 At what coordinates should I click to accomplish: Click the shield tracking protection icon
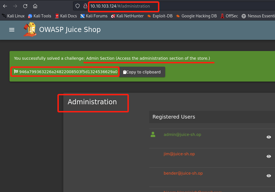78,6
